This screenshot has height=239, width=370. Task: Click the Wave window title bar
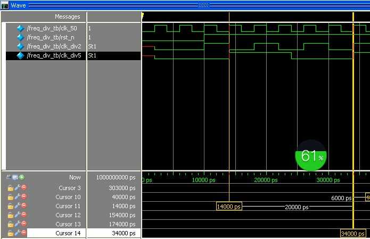pyautogui.click(x=185, y=5)
